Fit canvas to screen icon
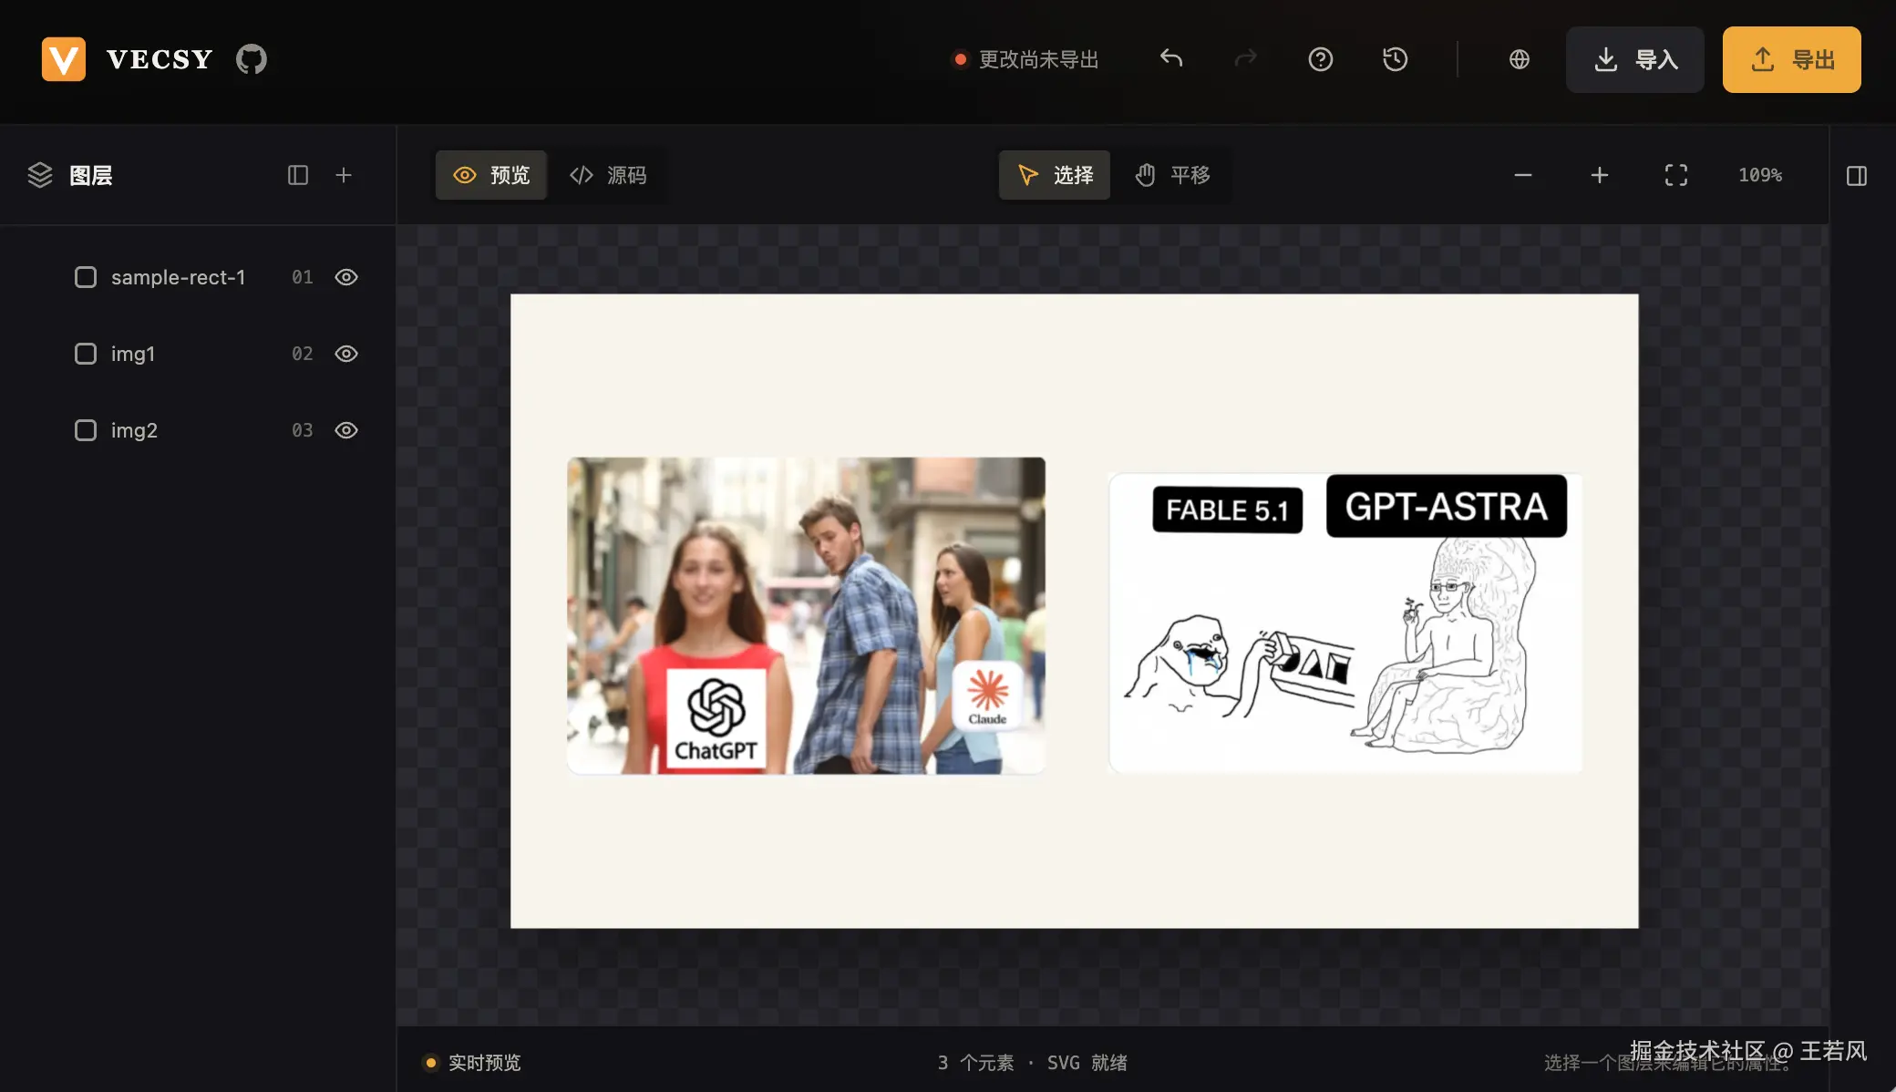 pyautogui.click(x=1675, y=175)
